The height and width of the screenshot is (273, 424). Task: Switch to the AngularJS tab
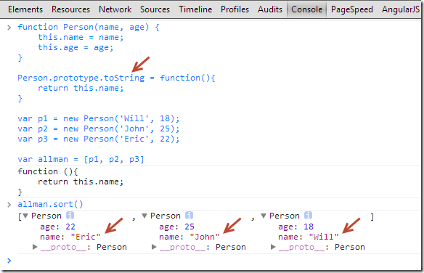point(401,9)
